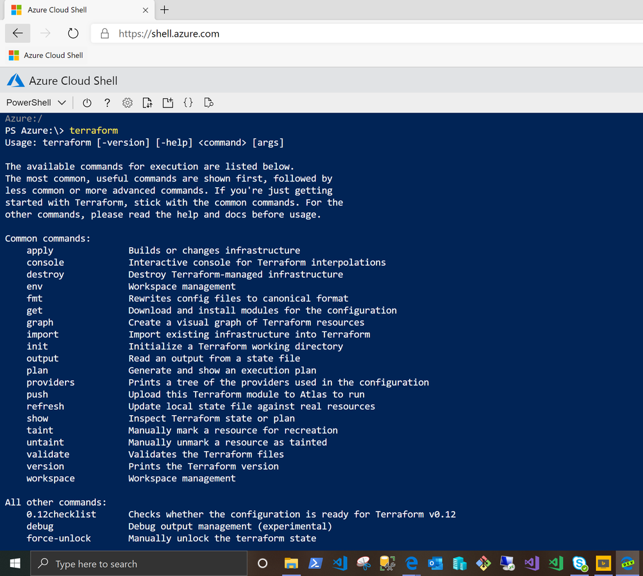The height and width of the screenshot is (576, 643).
Task: Click the 'providers' command entry
Action: coord(50,382)
